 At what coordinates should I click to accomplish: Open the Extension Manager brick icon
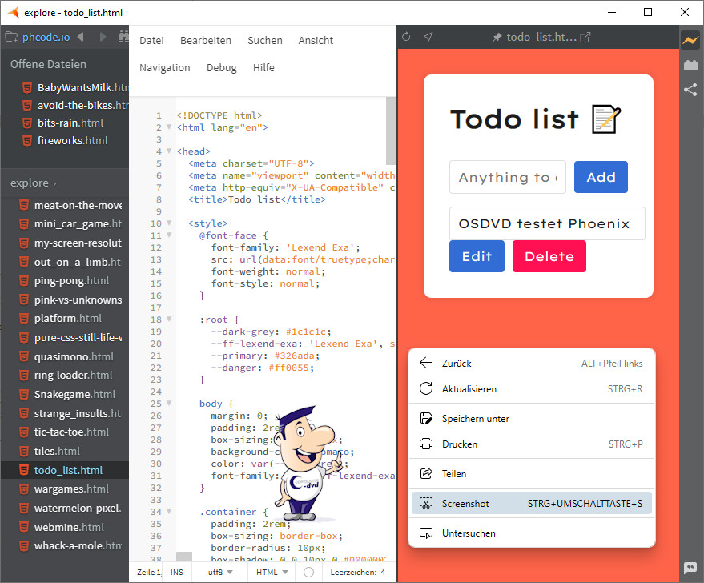[x=690, y=66]
